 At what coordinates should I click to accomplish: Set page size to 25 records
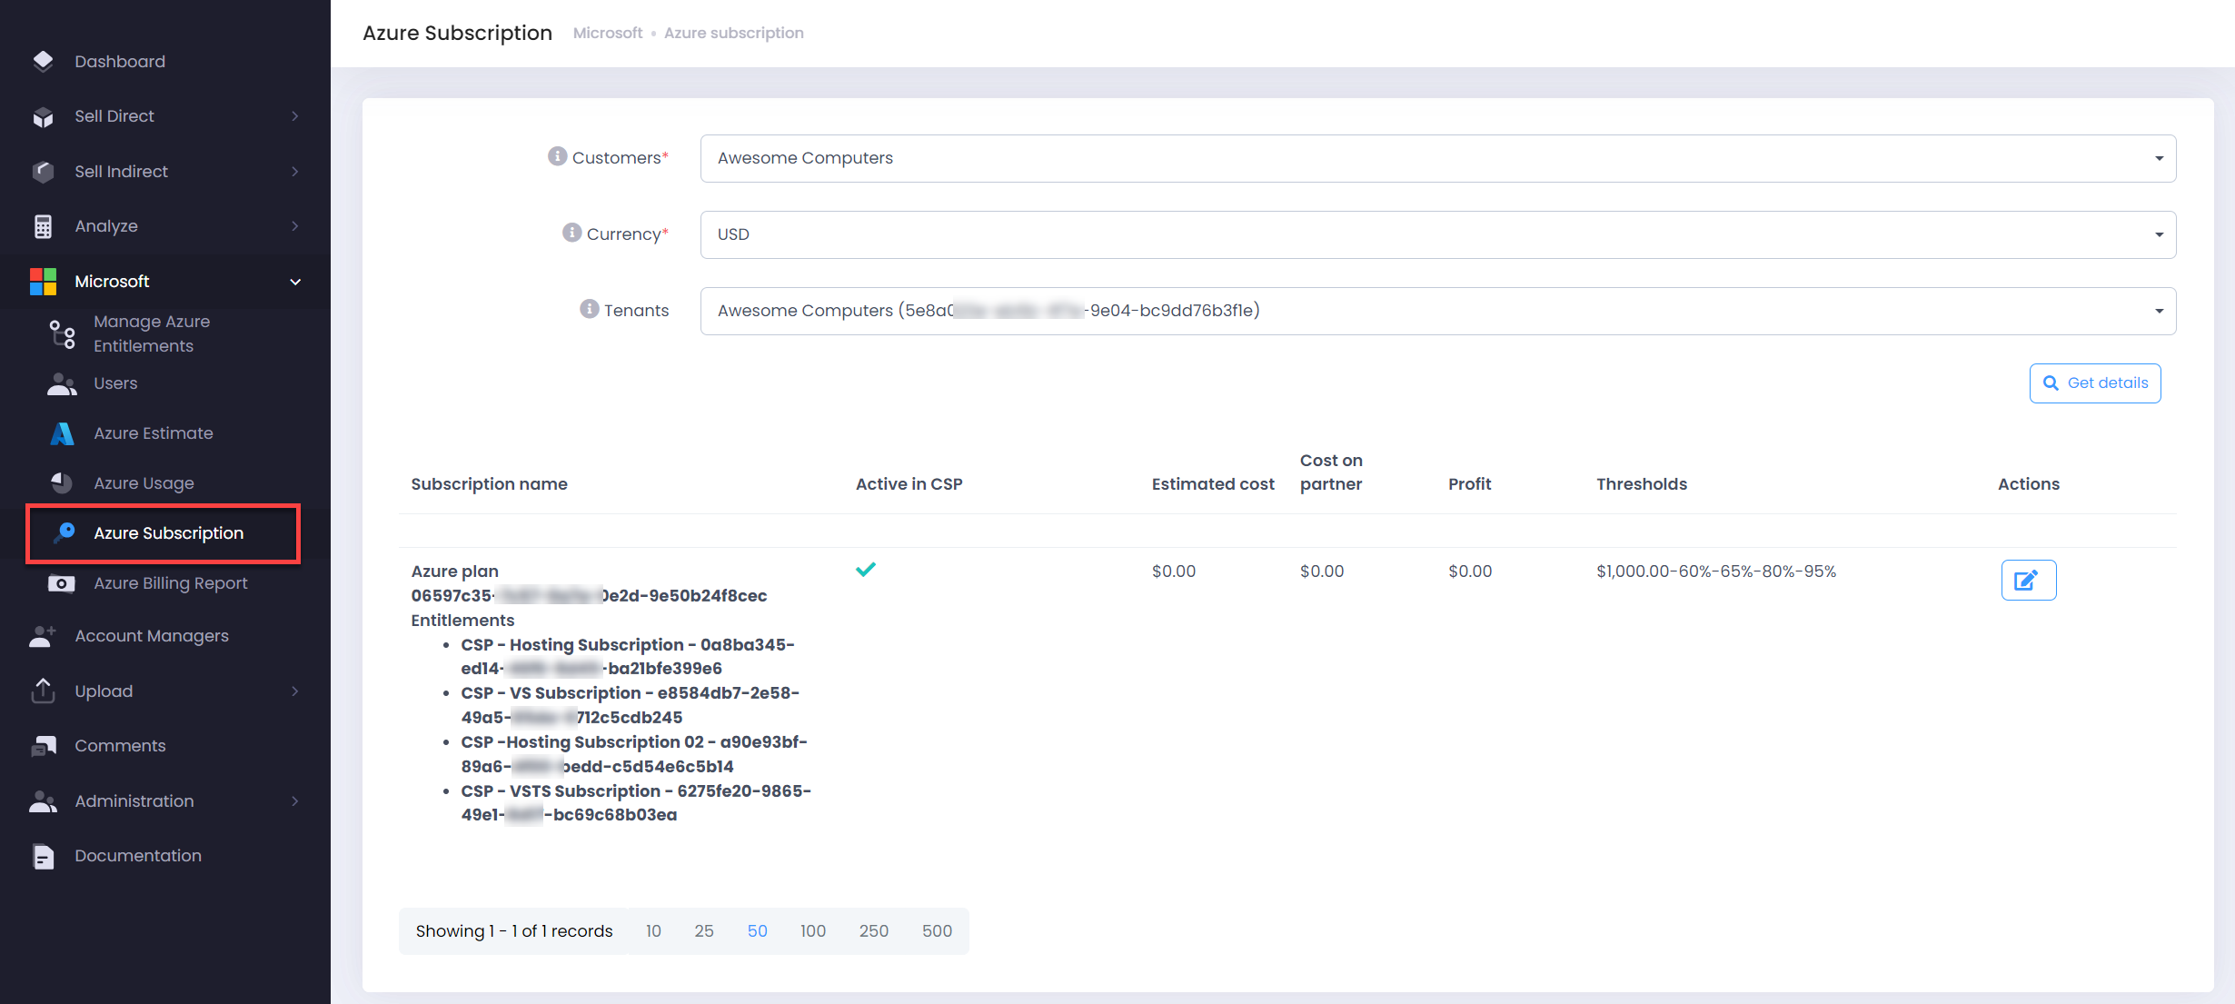(x=704, y=931)
